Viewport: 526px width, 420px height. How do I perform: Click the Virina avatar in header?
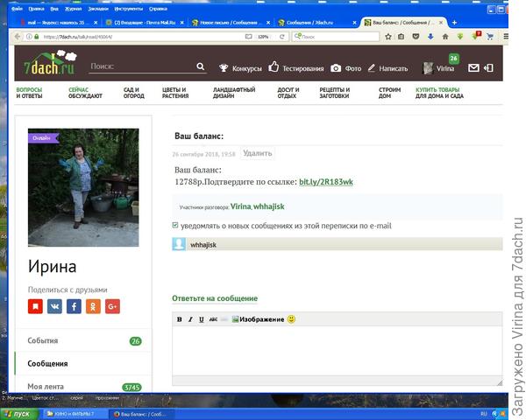pos(428,68)
